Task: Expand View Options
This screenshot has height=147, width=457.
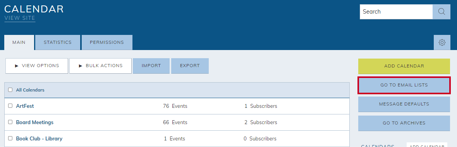Action: [x=37, y=66]
